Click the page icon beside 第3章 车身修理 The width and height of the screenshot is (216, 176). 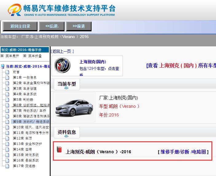click(7, 88)
